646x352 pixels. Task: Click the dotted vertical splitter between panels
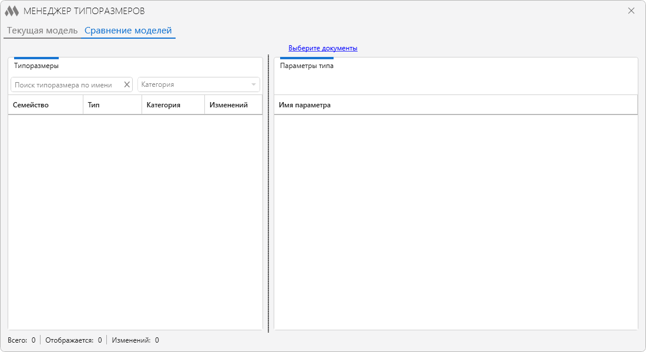(x=268, y=194)
